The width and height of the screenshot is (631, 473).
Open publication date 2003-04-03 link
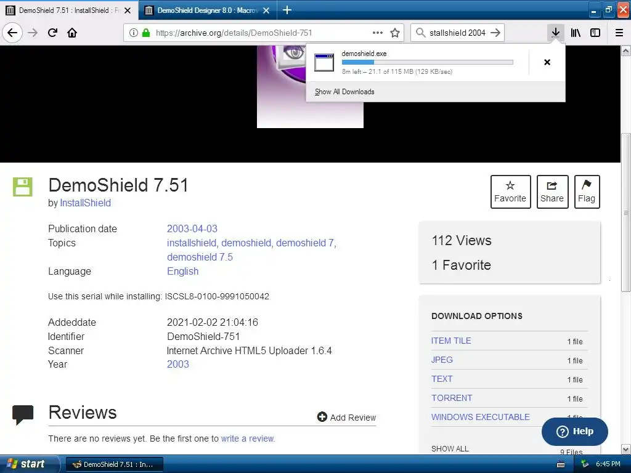pos(192,228)
